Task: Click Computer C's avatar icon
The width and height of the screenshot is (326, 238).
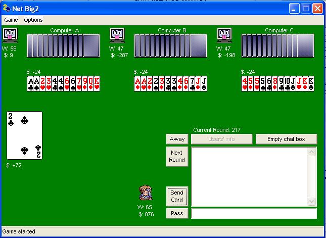Action: tap(224, 35)
